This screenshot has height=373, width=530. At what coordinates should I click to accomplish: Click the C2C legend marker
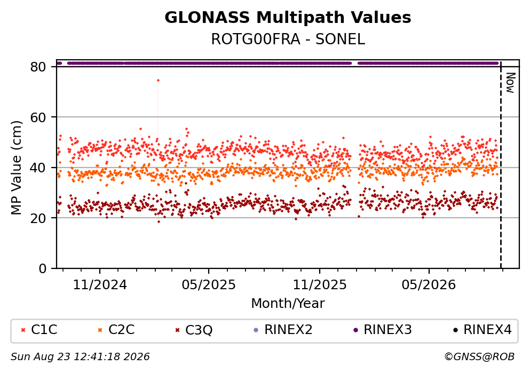(100, 330)
